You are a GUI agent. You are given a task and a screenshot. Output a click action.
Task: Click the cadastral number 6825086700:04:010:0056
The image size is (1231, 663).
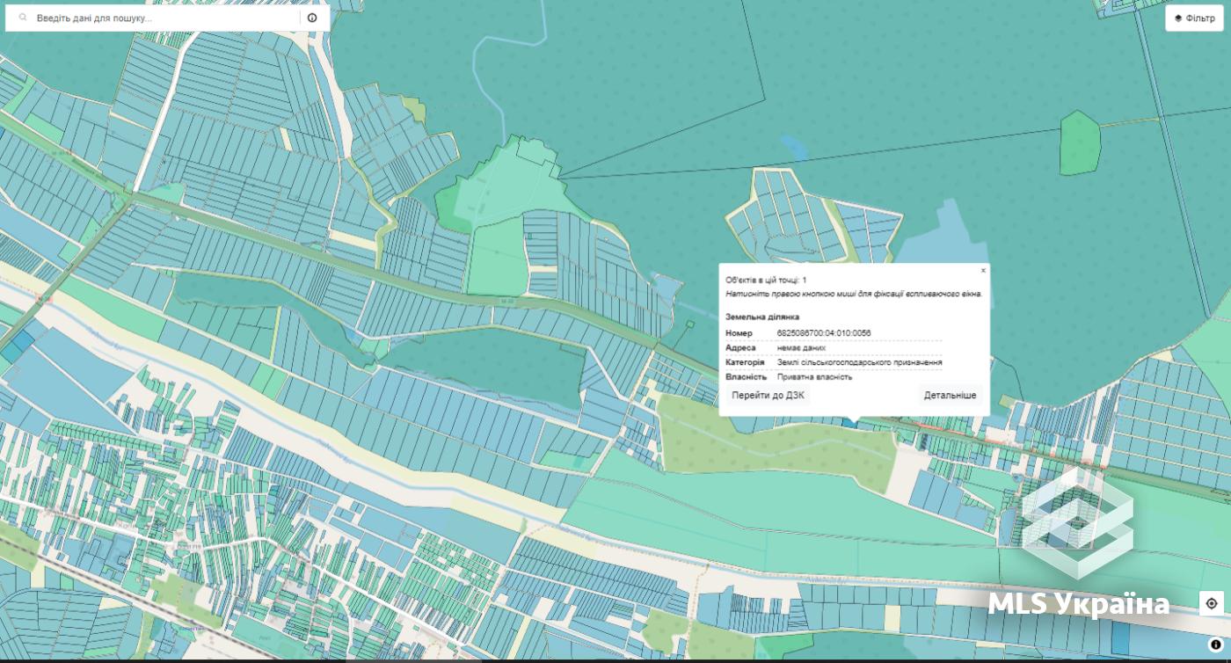pos(824,333)
